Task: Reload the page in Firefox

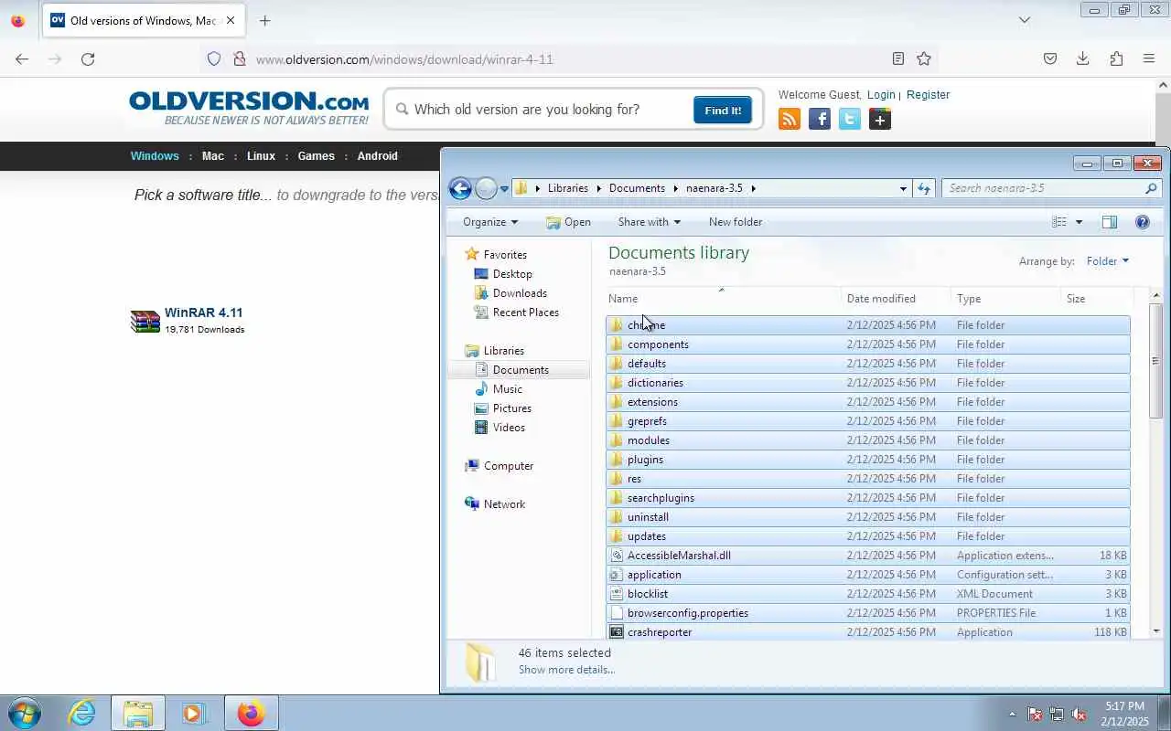Action: [x=88, y=59]
